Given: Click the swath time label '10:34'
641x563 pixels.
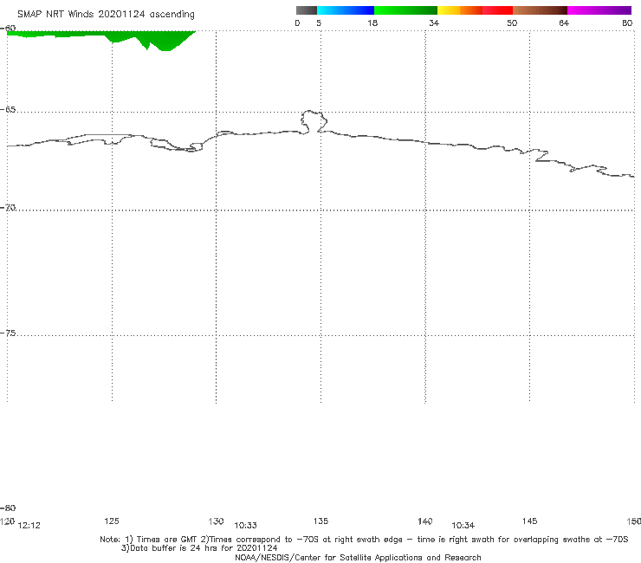Looking at the screenshot, I should pyautogui.click(x=463, y=526).
